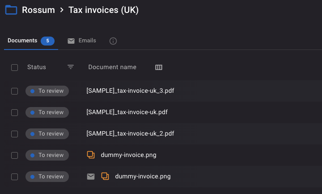Screen dimensions: 322x194
Task: Click the breadcrumb chevron separator
Action: point(62,10)
